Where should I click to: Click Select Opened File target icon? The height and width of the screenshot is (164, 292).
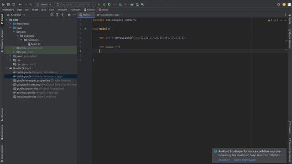tap(52, 15)
